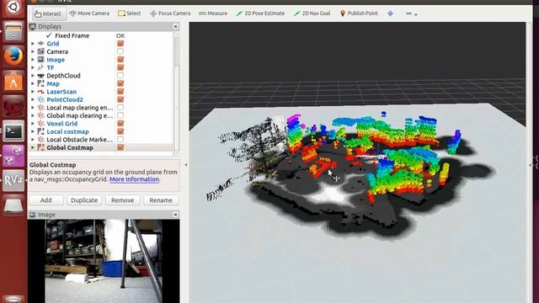
Task: Enable the Local Obstacle Marker checkbox
Action: (x=120, y=140)
